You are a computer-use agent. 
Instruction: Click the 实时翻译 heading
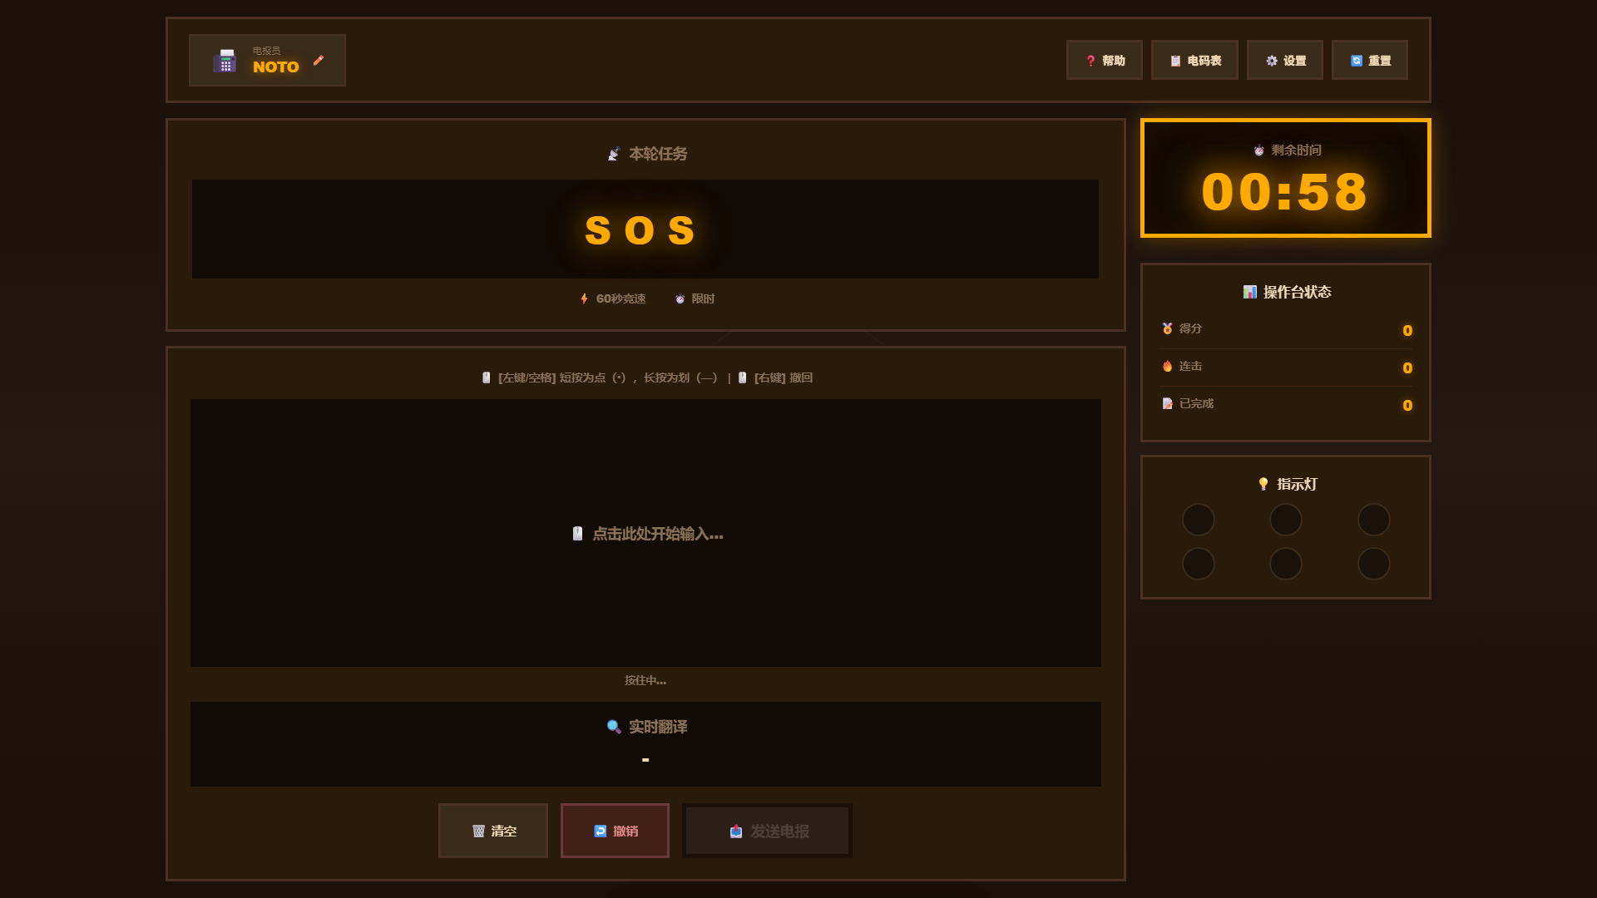[x=658, y=727]
